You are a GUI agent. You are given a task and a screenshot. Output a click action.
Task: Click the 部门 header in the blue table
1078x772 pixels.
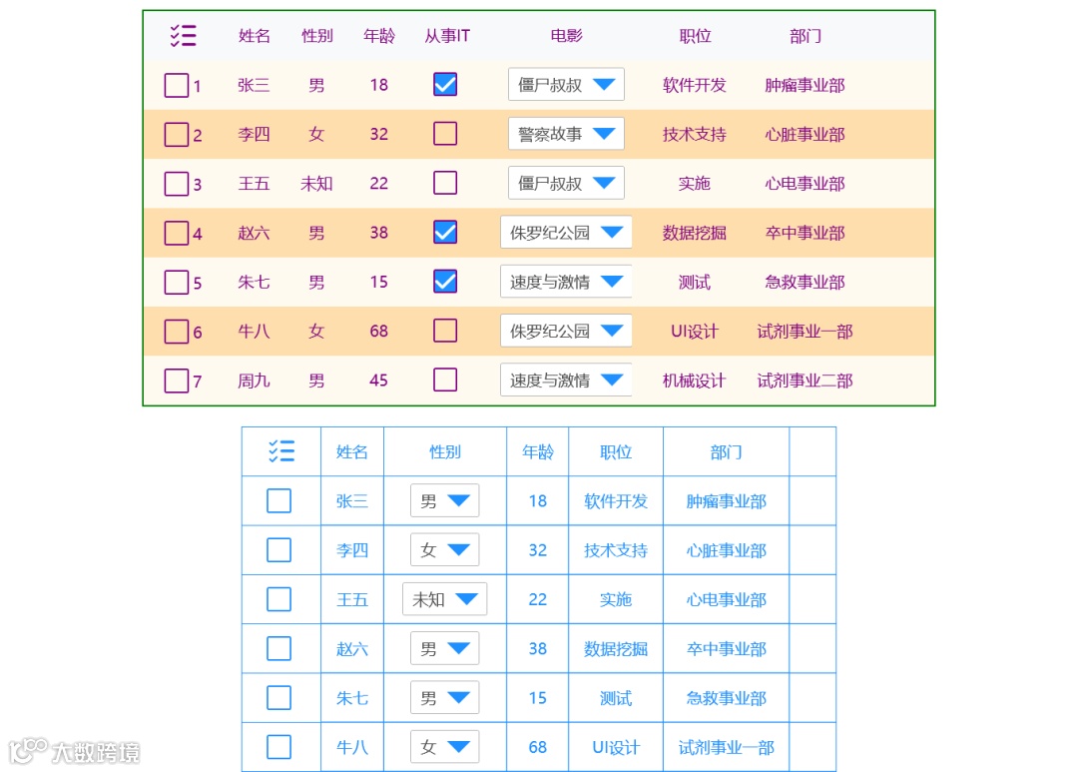pos(726,452)
